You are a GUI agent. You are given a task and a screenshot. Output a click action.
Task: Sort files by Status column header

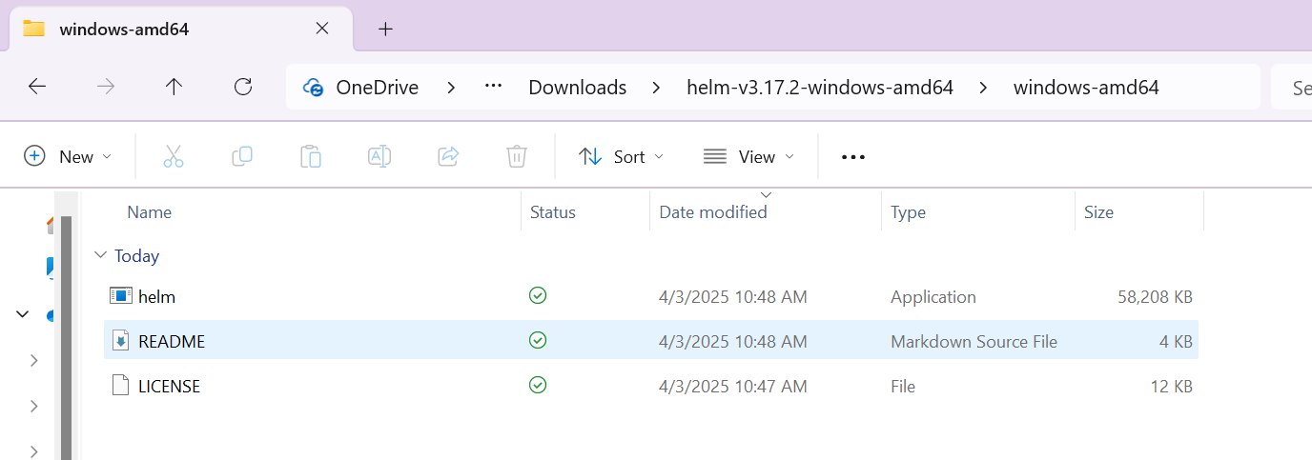(553, 211)
